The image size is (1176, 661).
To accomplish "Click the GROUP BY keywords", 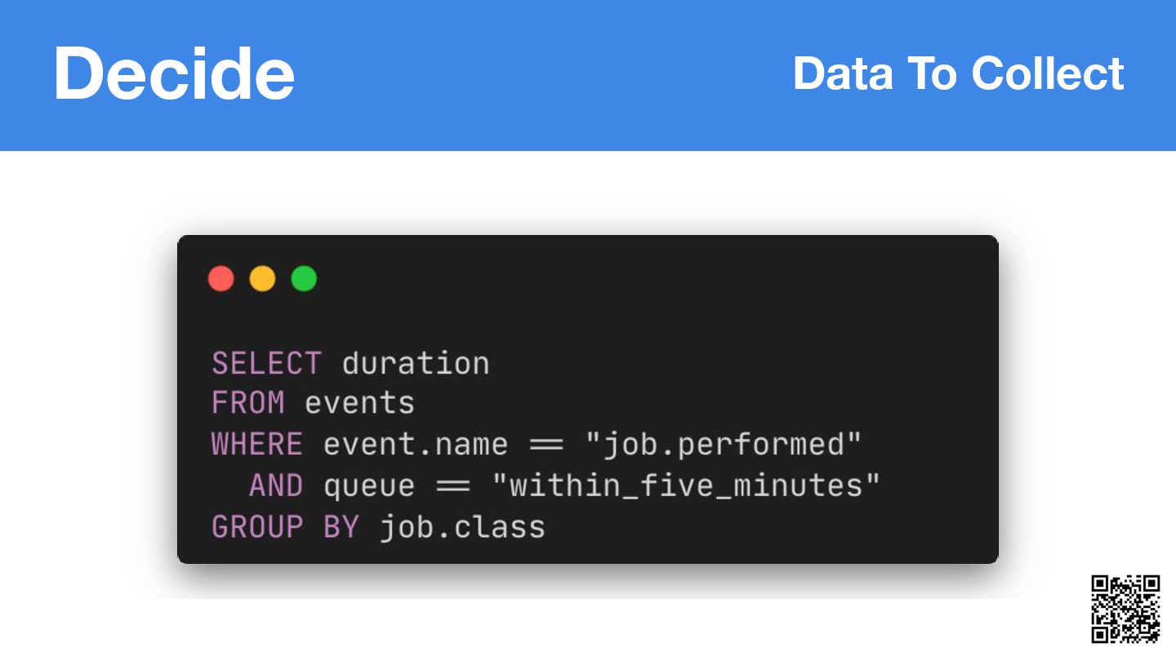I will 285,526.
